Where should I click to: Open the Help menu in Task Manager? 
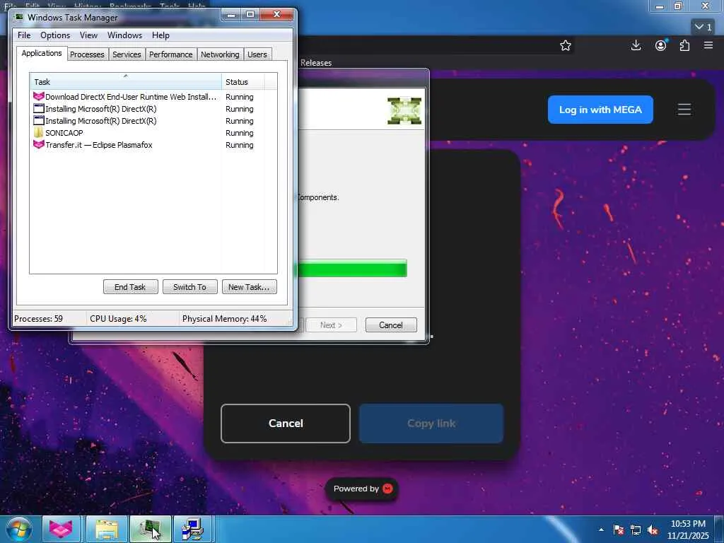[160, 35]
